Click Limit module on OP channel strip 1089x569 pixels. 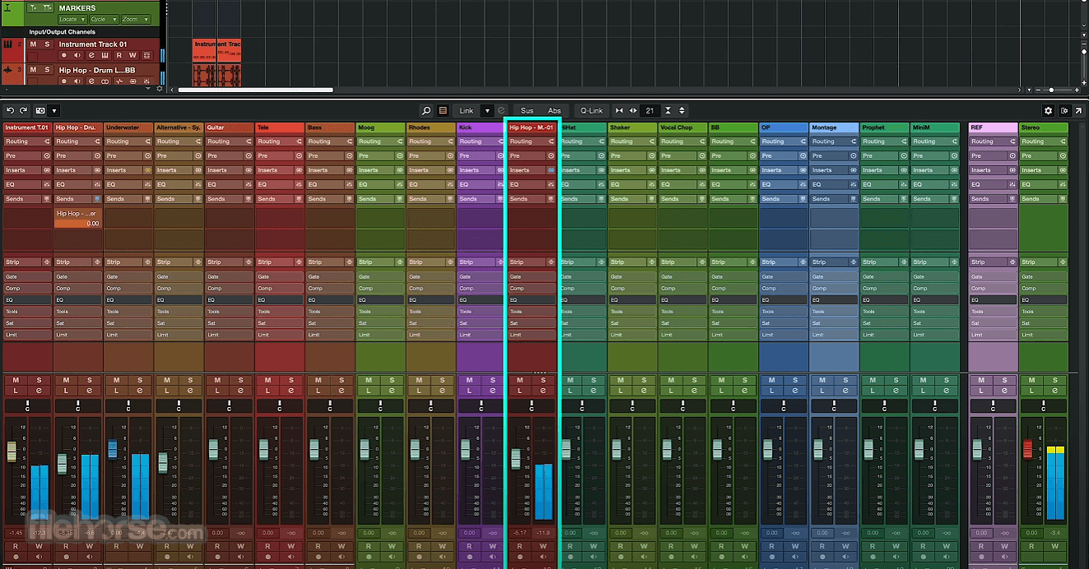coord(783,335)
